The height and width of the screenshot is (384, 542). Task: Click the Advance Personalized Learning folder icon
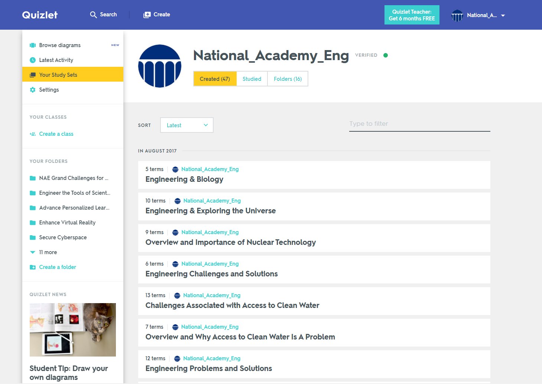33,208
